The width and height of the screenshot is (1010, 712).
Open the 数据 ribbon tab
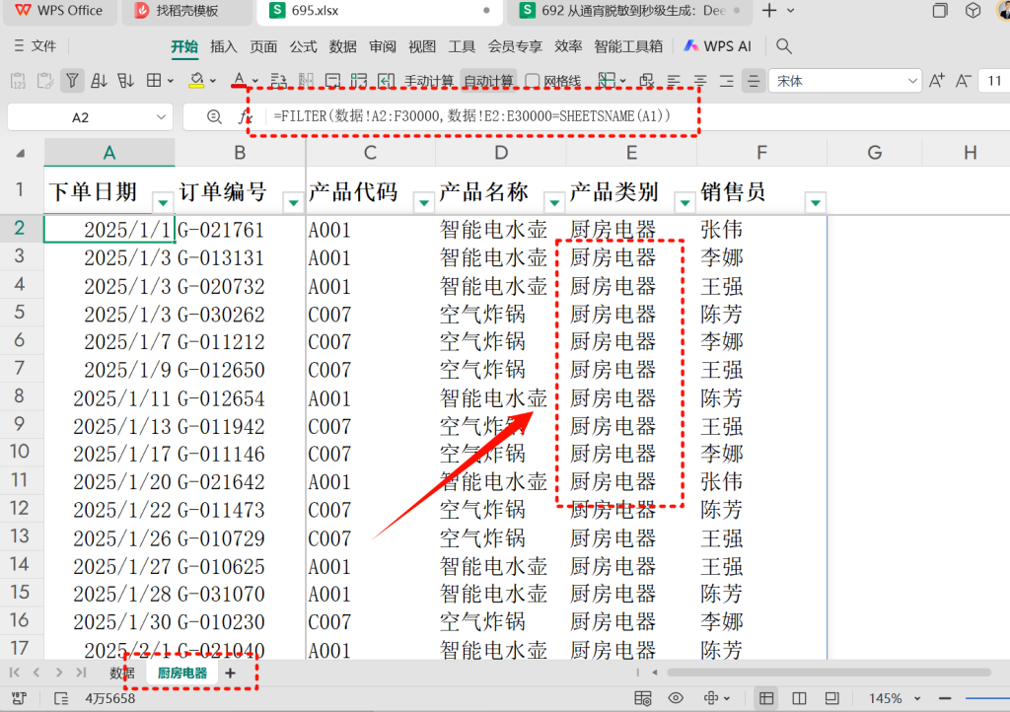point(342,46)
